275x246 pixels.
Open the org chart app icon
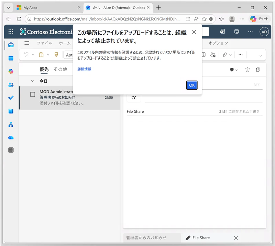click(11, 124)
